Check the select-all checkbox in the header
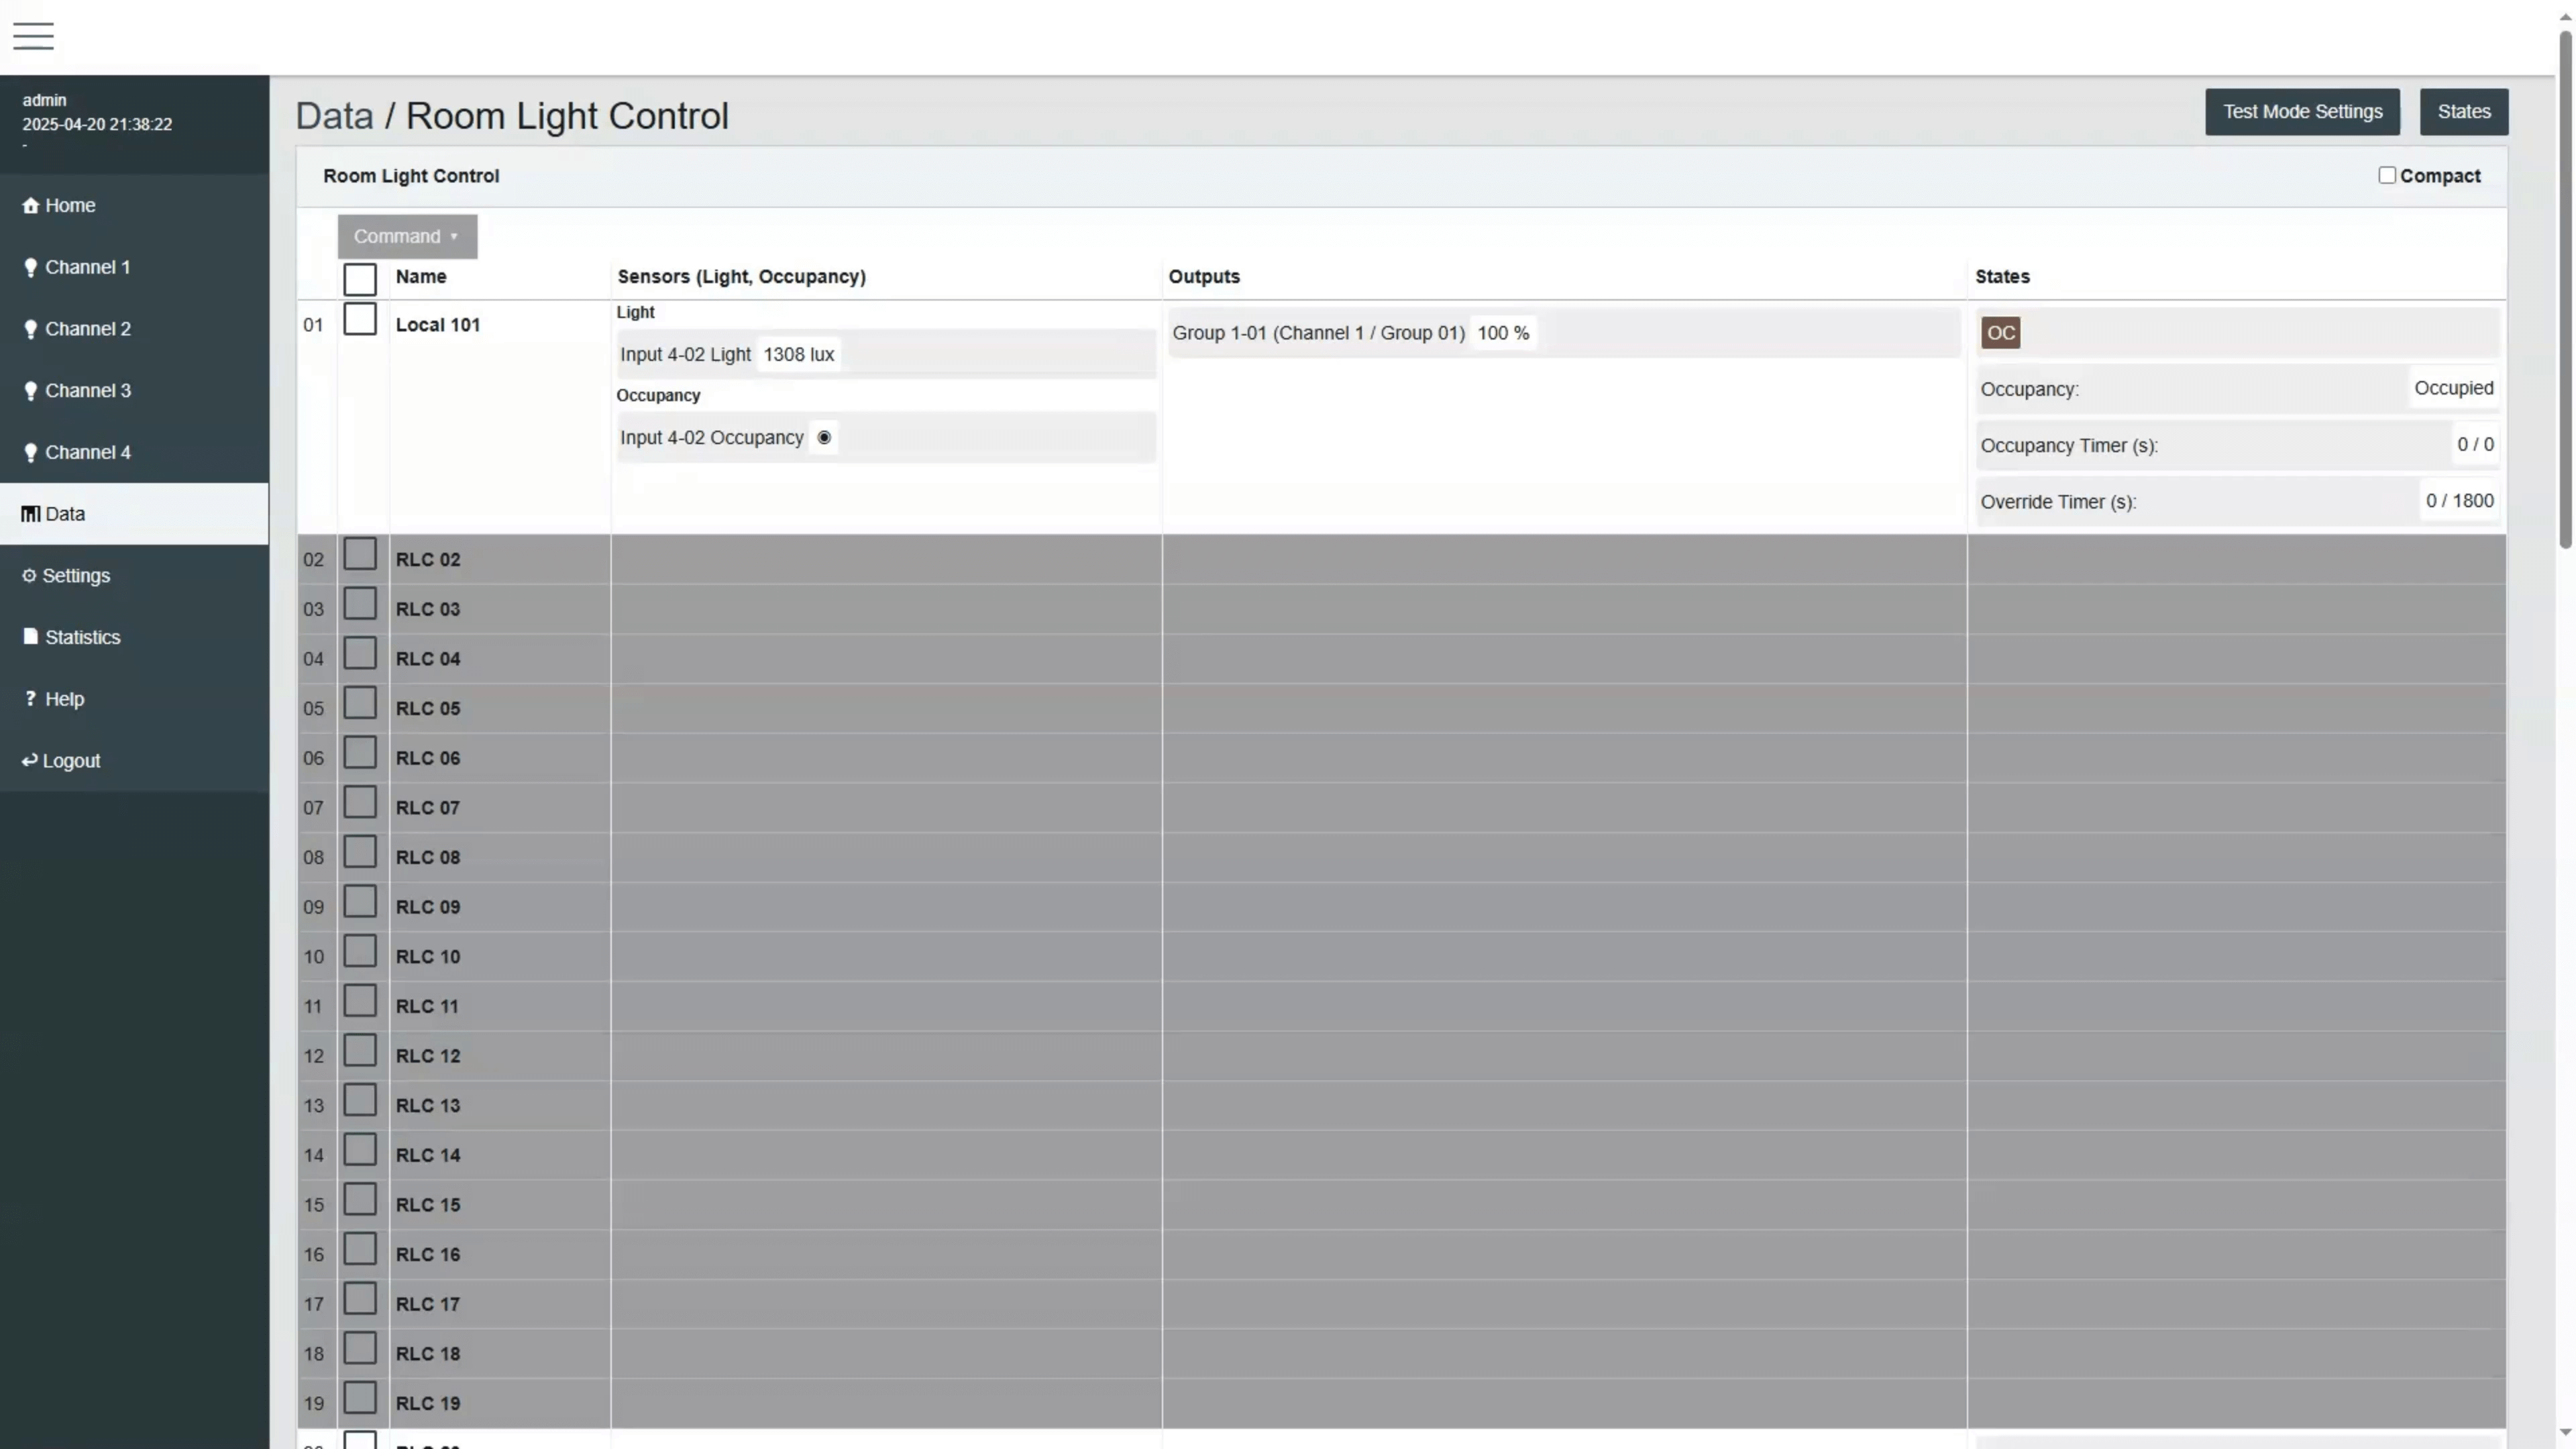Viewport: 2576px width, 1449px height. pyautogui.click(x=361, y=278)
